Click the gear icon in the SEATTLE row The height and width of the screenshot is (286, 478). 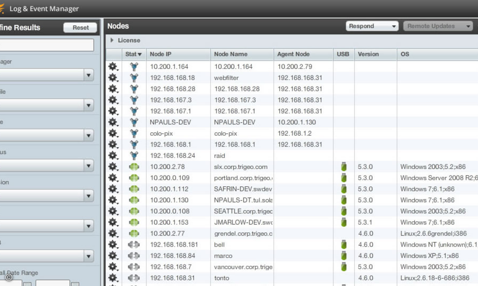click(x=113, y=211)
